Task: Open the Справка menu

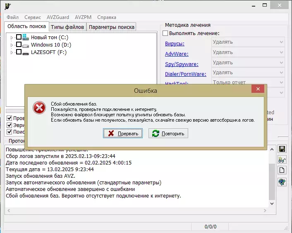Action: (107, 17)
